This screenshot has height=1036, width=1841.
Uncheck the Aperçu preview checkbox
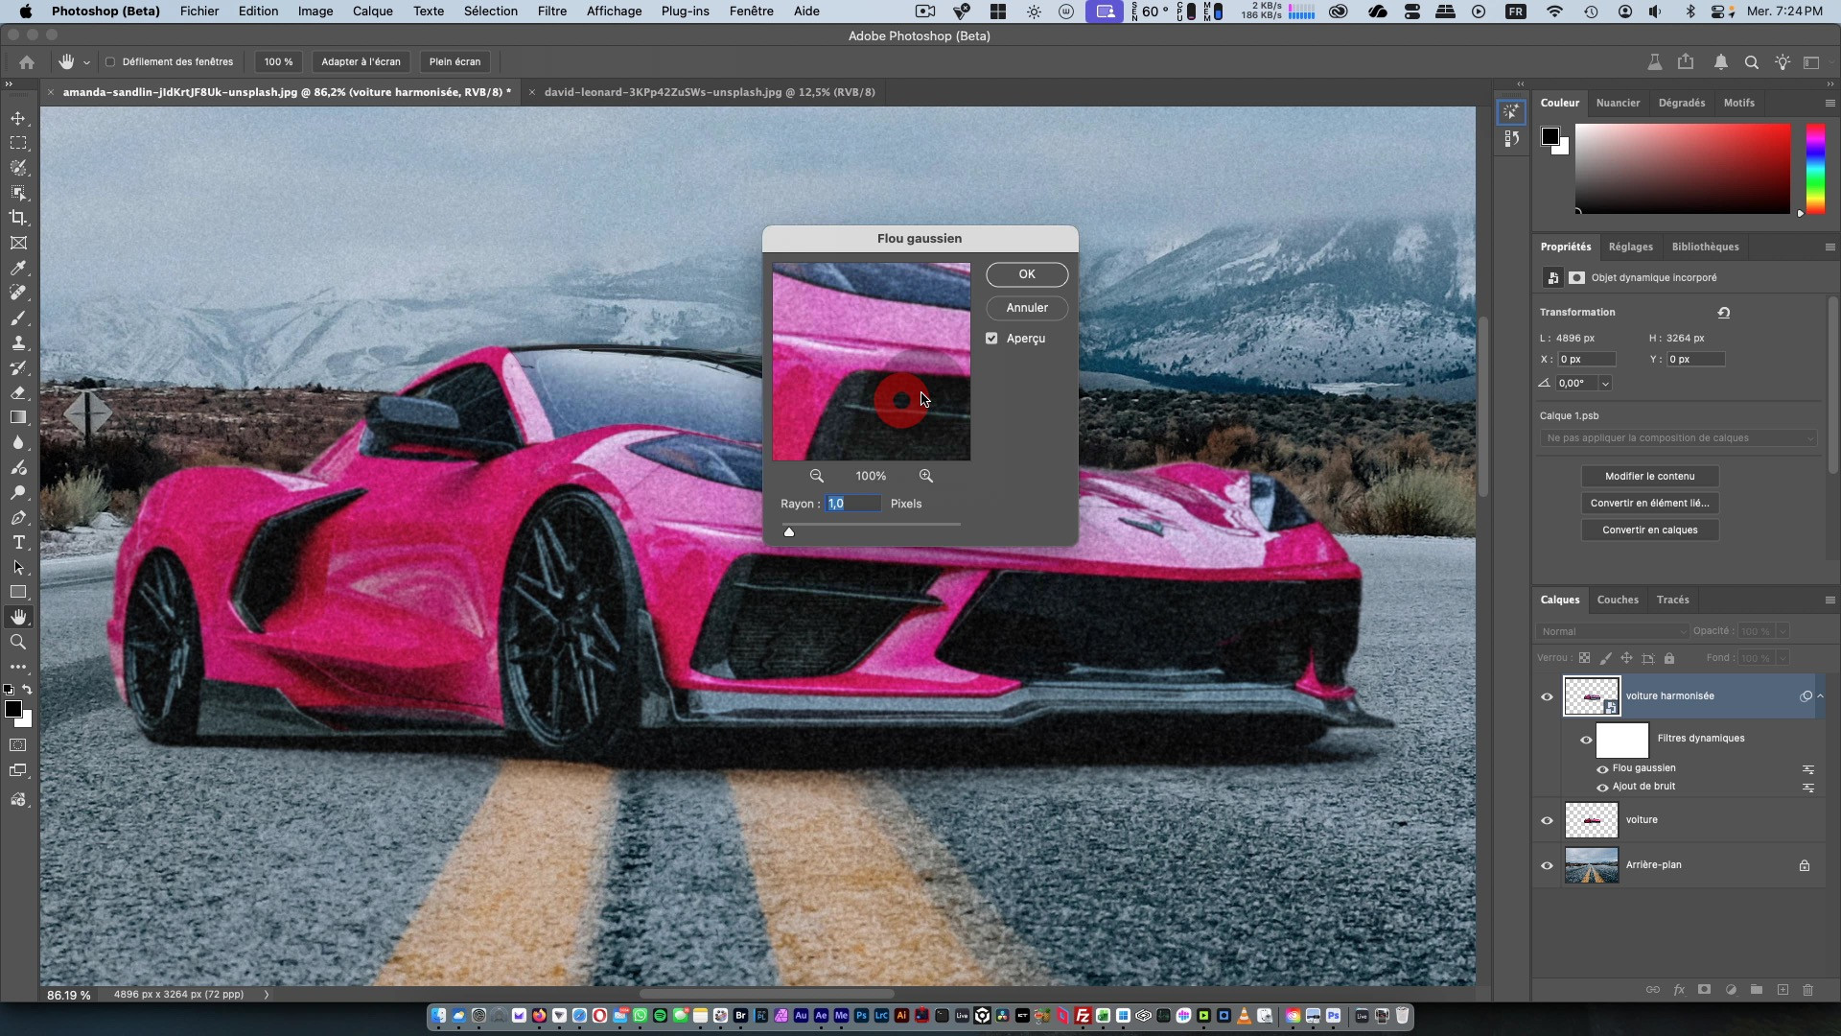(x=991, y=339)
